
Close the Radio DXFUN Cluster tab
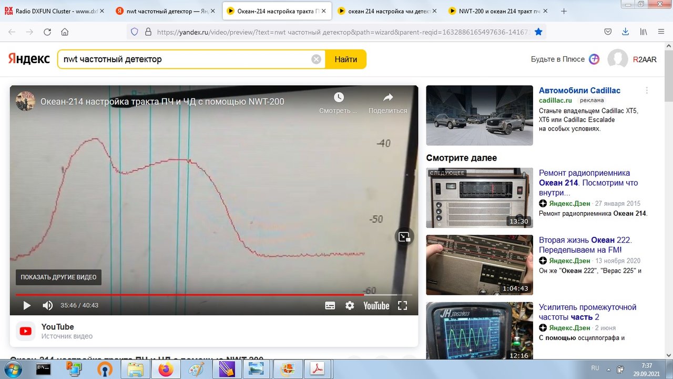(101, 11)
